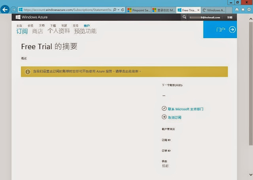The image size is (253, 180).
Task: Select the 订阅 section tab
Action: [x=22, y=31]
